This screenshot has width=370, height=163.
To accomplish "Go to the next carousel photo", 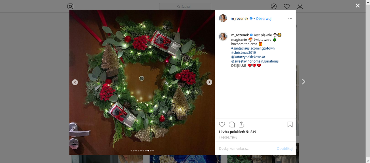I will coord(209,82).
